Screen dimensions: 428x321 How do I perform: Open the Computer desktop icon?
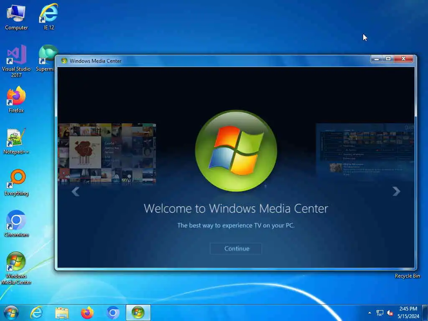pyautogui.click(x=16, y=16)
